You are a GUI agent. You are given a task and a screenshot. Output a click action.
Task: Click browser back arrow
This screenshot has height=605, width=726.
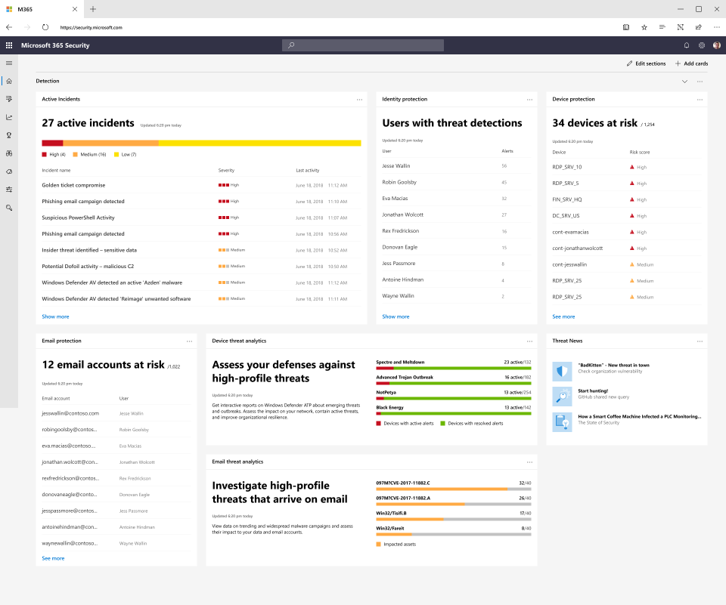tap(9, 27)
